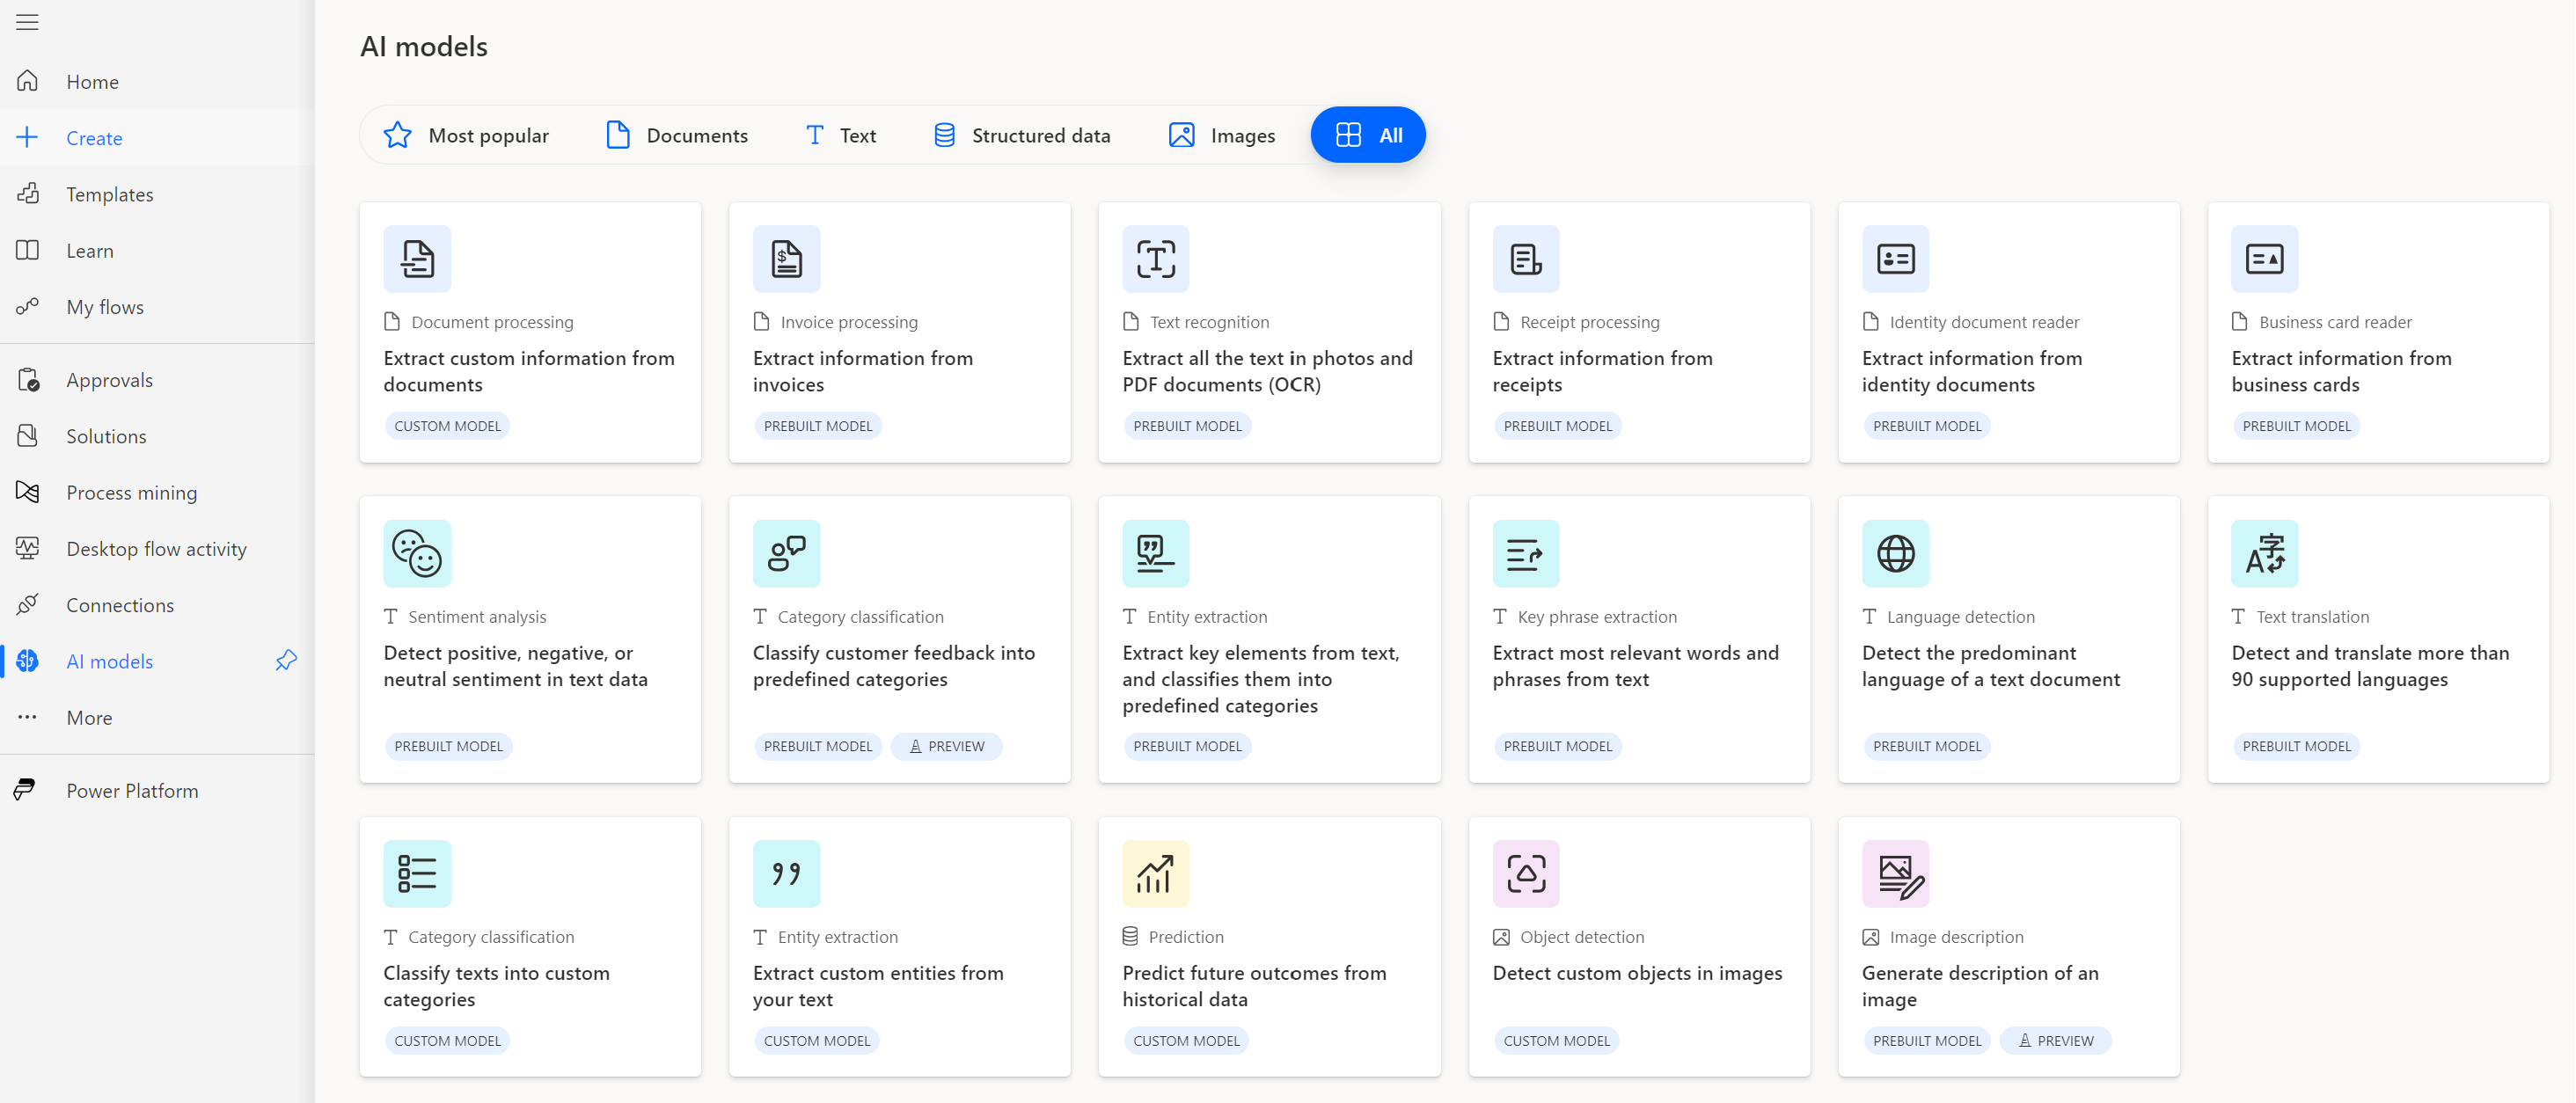Click the Invoice processing icon
Viewport: 2576px width, 1103px height.
point(786,258)
